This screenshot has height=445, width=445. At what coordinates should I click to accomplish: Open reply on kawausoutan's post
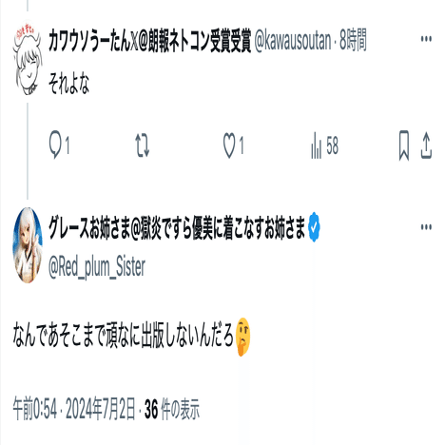[59, 145]
